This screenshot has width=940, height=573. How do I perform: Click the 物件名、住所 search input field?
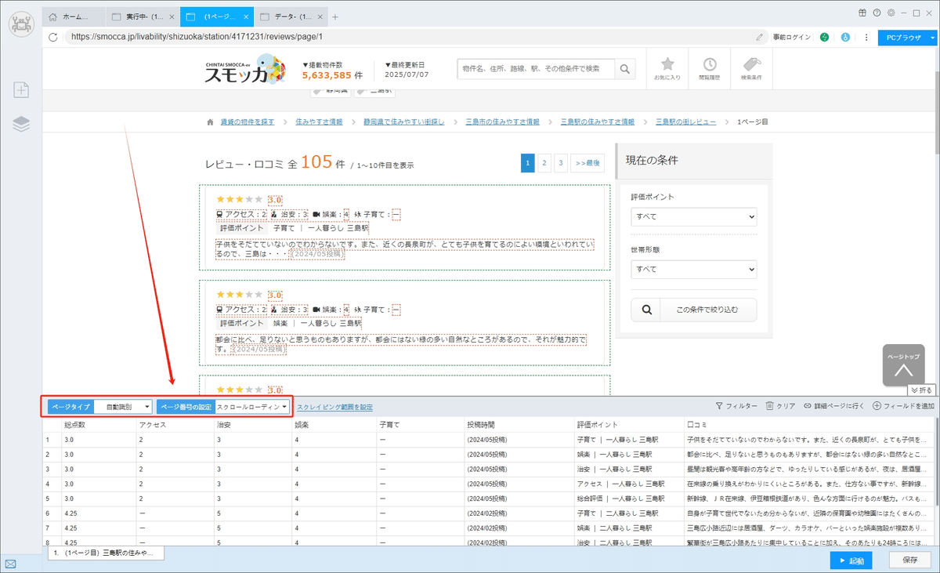pos(536,69)
